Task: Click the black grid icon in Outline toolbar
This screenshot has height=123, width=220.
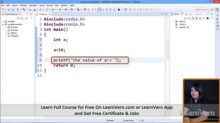Action: tap(208, 18)
